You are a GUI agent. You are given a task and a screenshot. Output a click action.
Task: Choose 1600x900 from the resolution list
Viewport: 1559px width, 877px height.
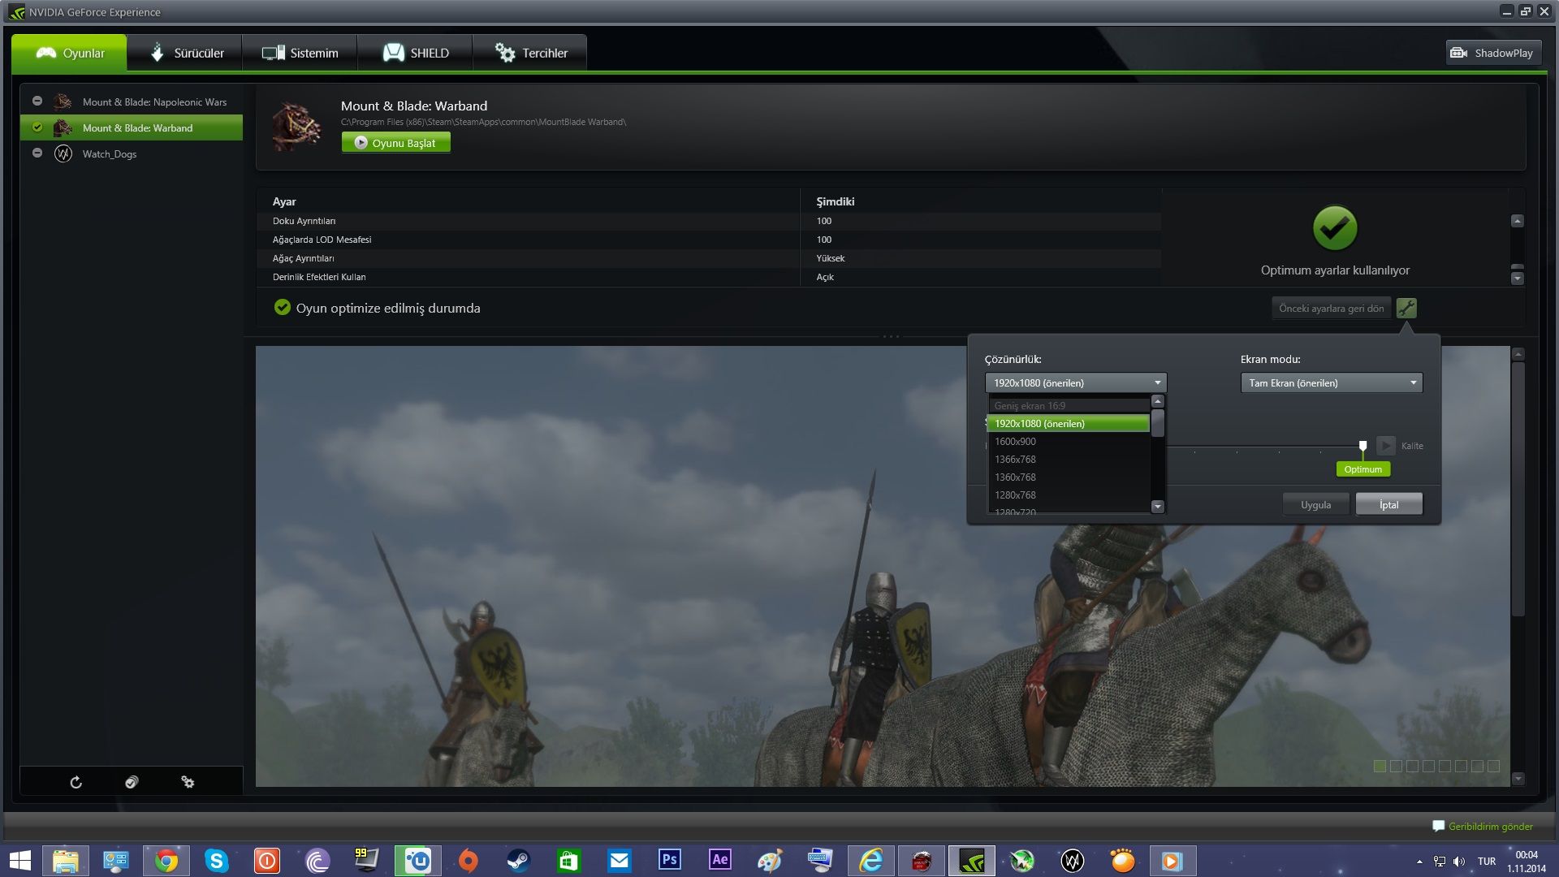click(x=1016, y=442)
